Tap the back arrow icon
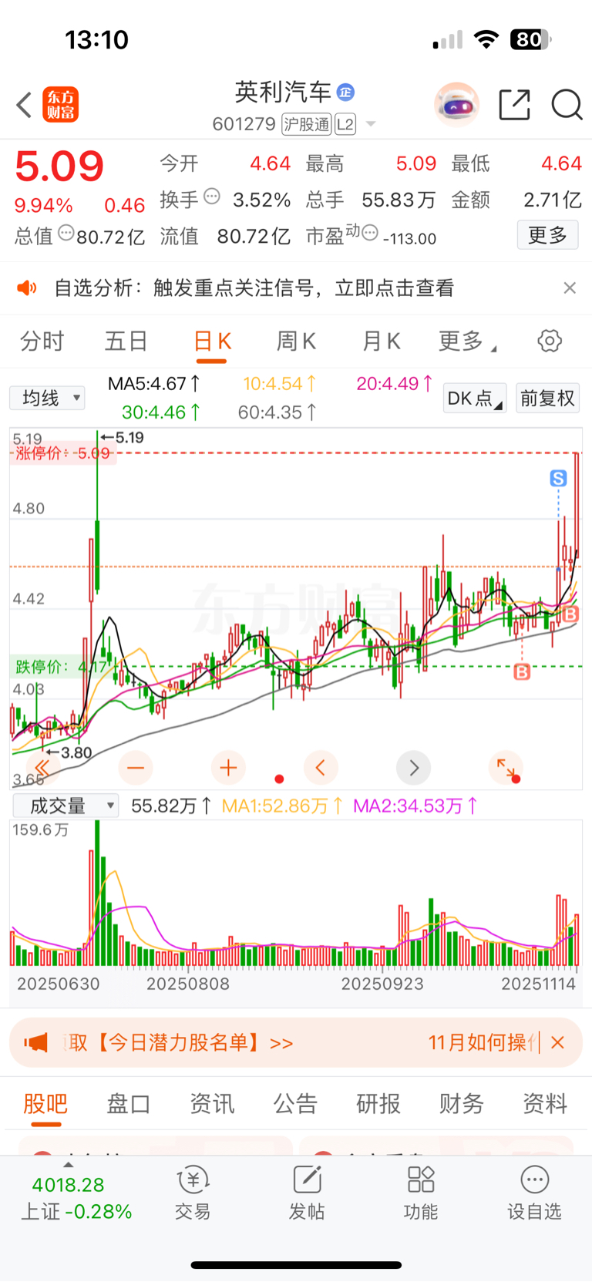The height and width of the screenshot is (1282, 592). click(24, 105)
